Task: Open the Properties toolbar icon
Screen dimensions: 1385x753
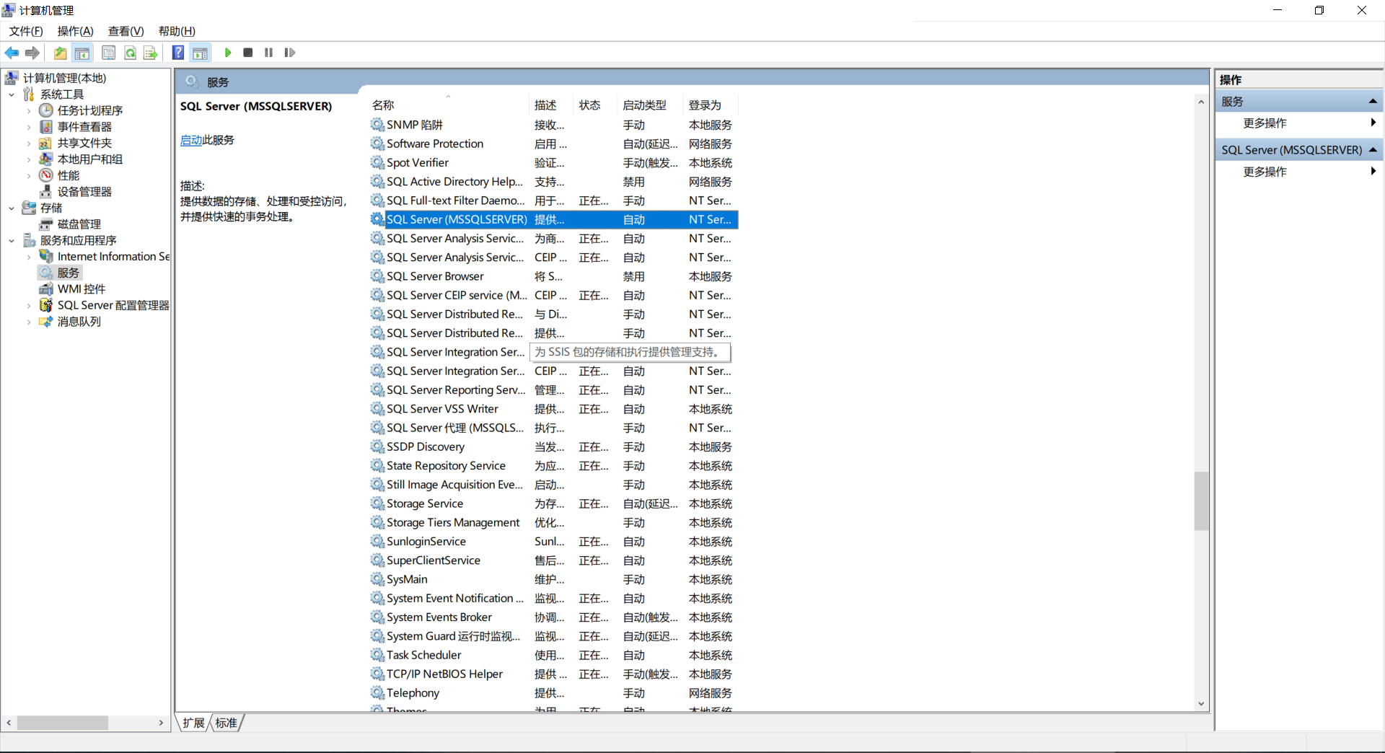Action: click(x=108, y=53)
